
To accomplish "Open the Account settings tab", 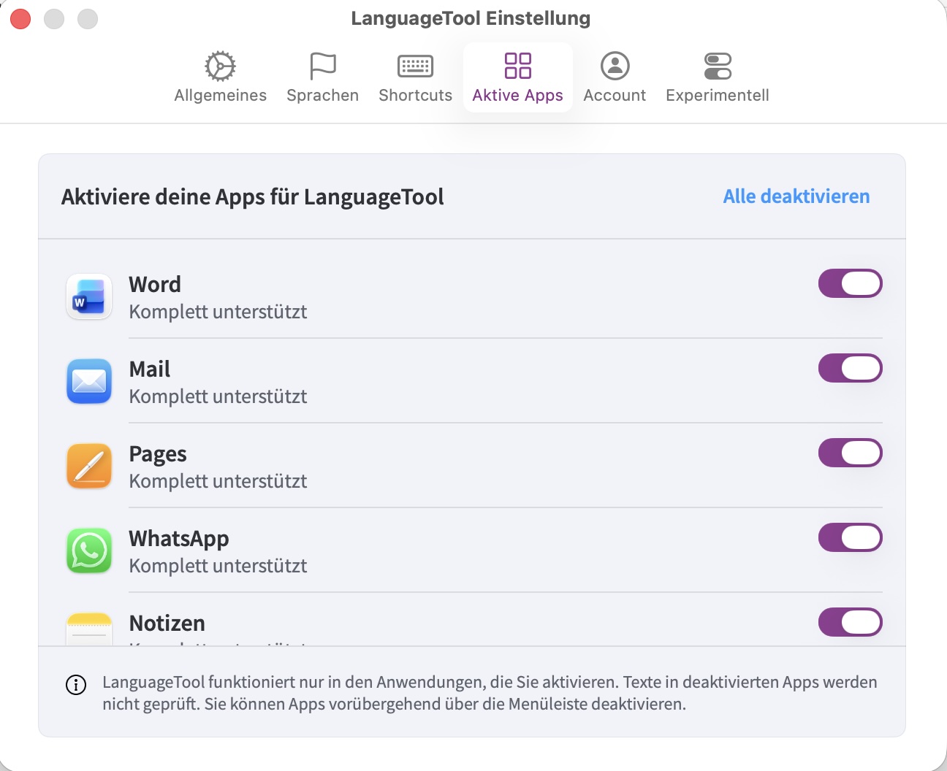I will (x=615, y=77).
